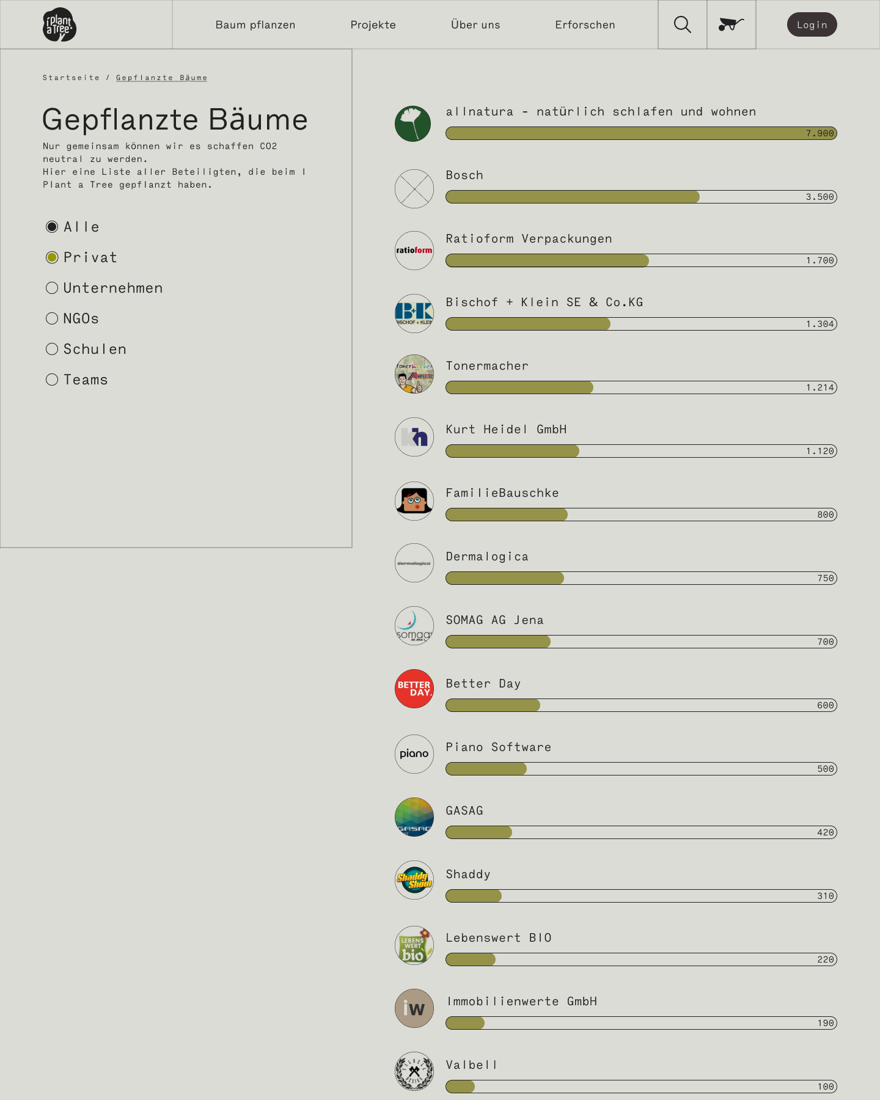880x1100 pixels.
Task: Filter the list by Schulen
Action: [x=52, y=349]
